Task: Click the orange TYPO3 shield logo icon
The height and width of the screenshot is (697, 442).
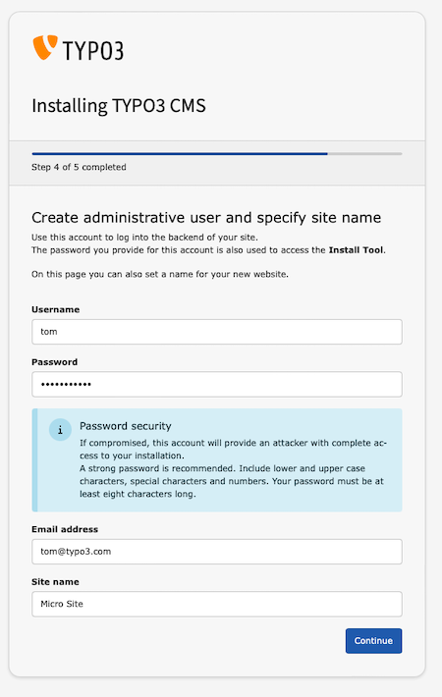Action: (x=45, y=47)
